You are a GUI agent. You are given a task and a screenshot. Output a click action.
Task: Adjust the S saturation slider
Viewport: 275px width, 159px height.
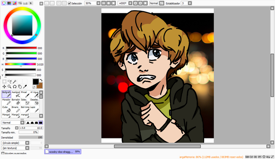(21, 70)
